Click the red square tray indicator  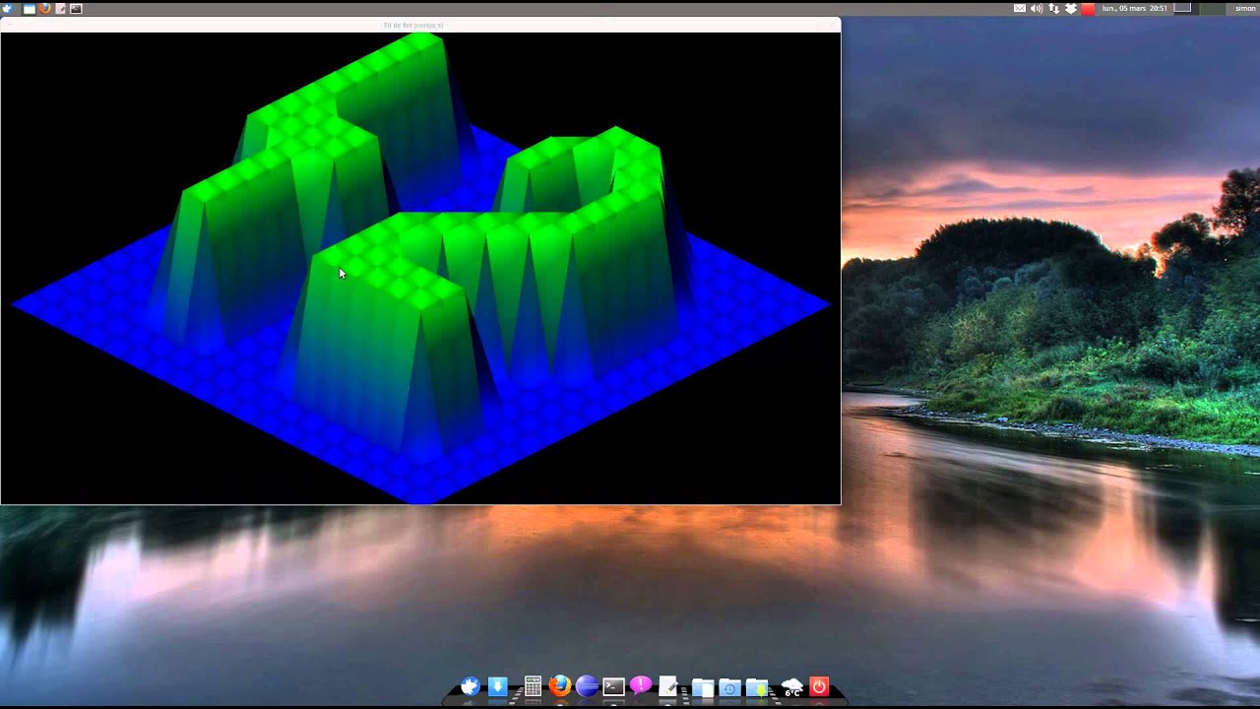1088,9
